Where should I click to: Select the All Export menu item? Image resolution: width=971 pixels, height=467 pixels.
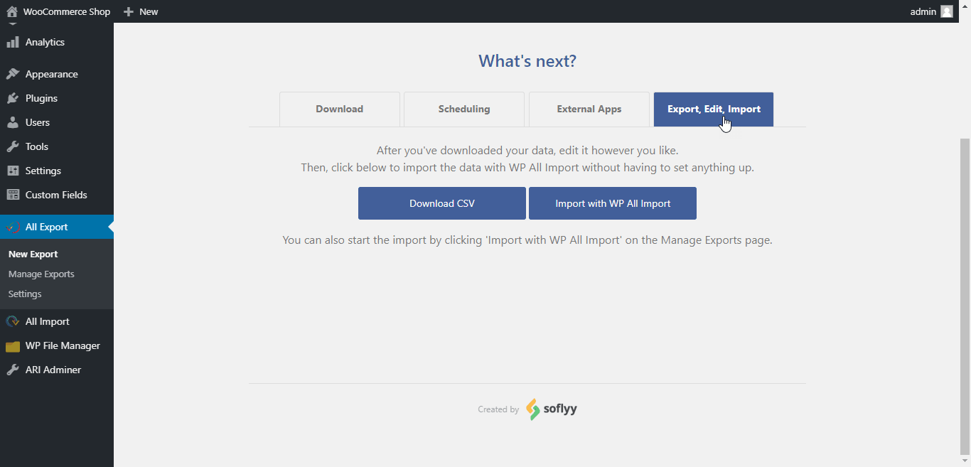[x=57, y=227]
